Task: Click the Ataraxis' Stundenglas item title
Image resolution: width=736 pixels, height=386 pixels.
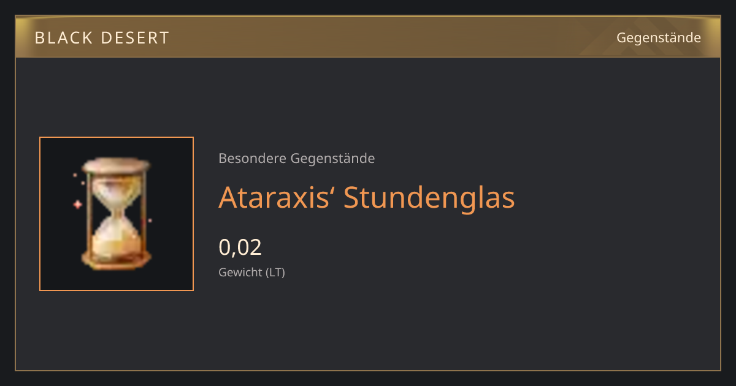Action: point(367,197)
